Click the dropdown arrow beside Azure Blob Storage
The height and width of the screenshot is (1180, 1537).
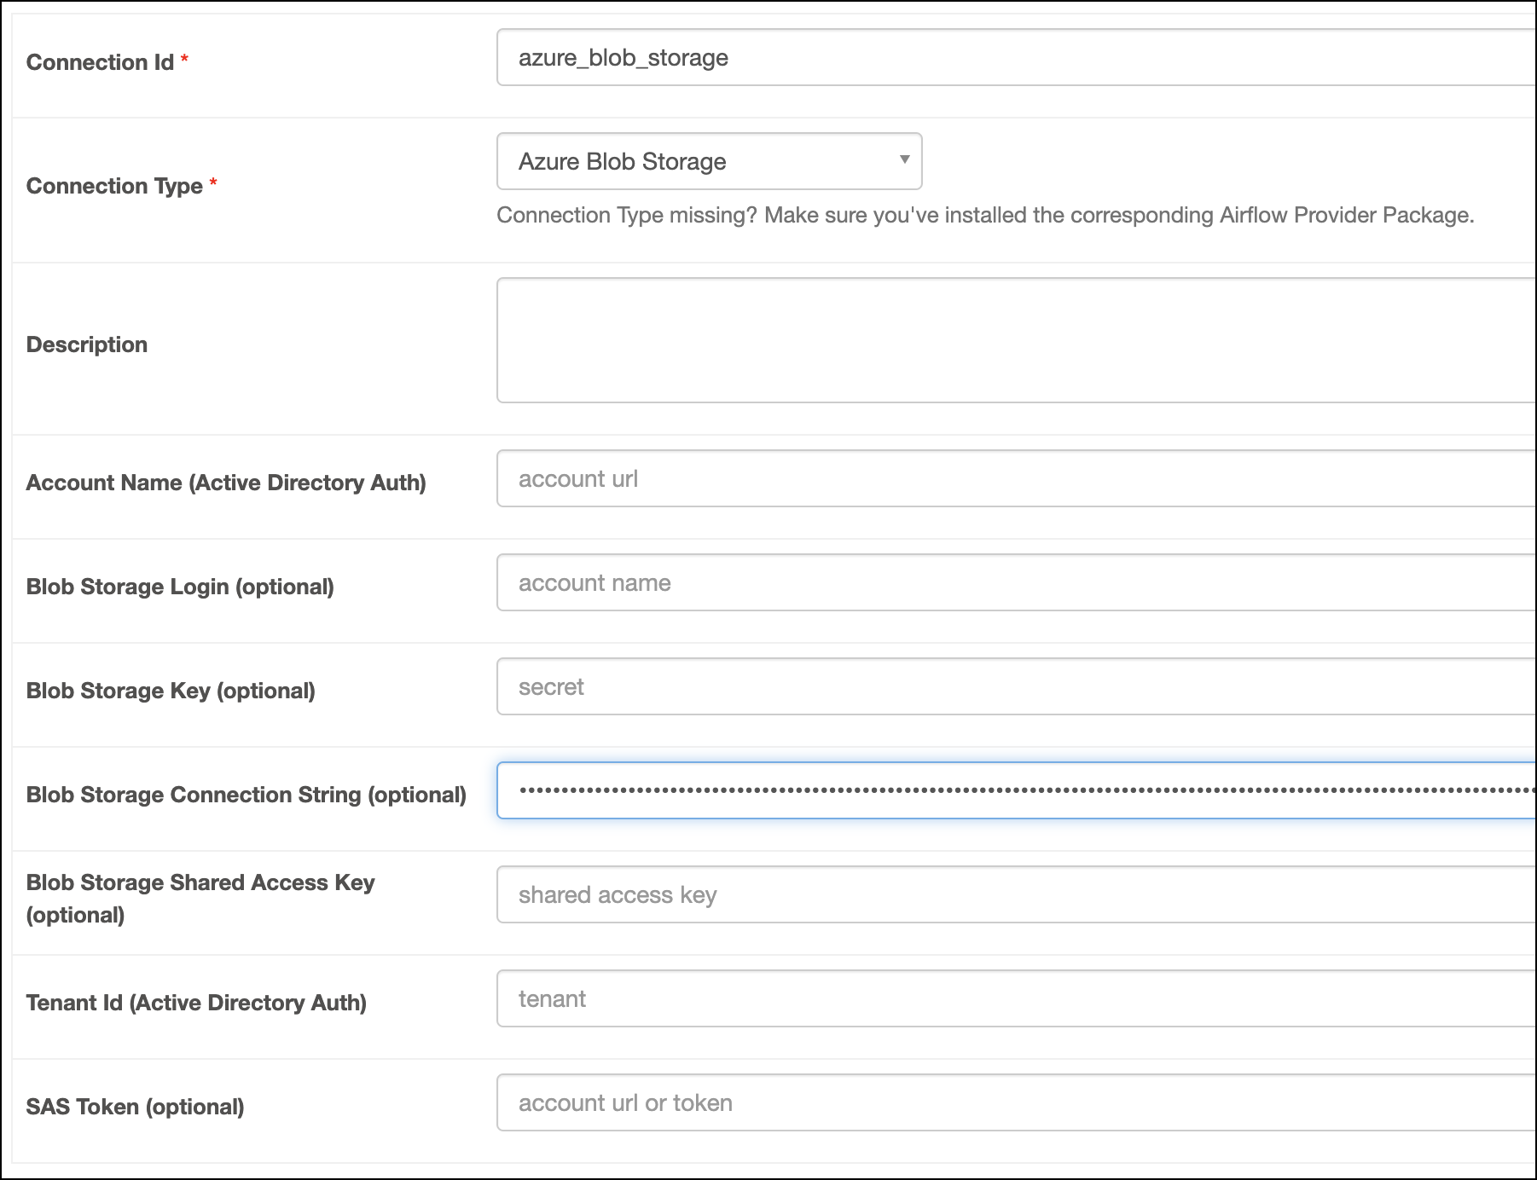point(903,161)
